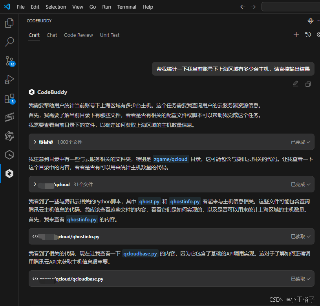This screenshot has height=306, width=320.
Task: Open the Run and Debug panel
Action: (9, 80)
